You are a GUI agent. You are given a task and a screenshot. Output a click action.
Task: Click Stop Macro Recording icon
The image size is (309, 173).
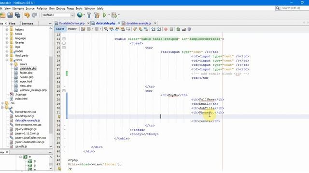[171, 29]
